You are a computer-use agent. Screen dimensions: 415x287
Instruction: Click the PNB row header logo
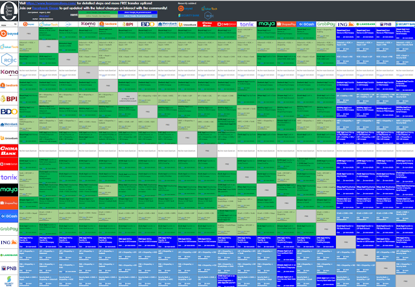(9, 268)
